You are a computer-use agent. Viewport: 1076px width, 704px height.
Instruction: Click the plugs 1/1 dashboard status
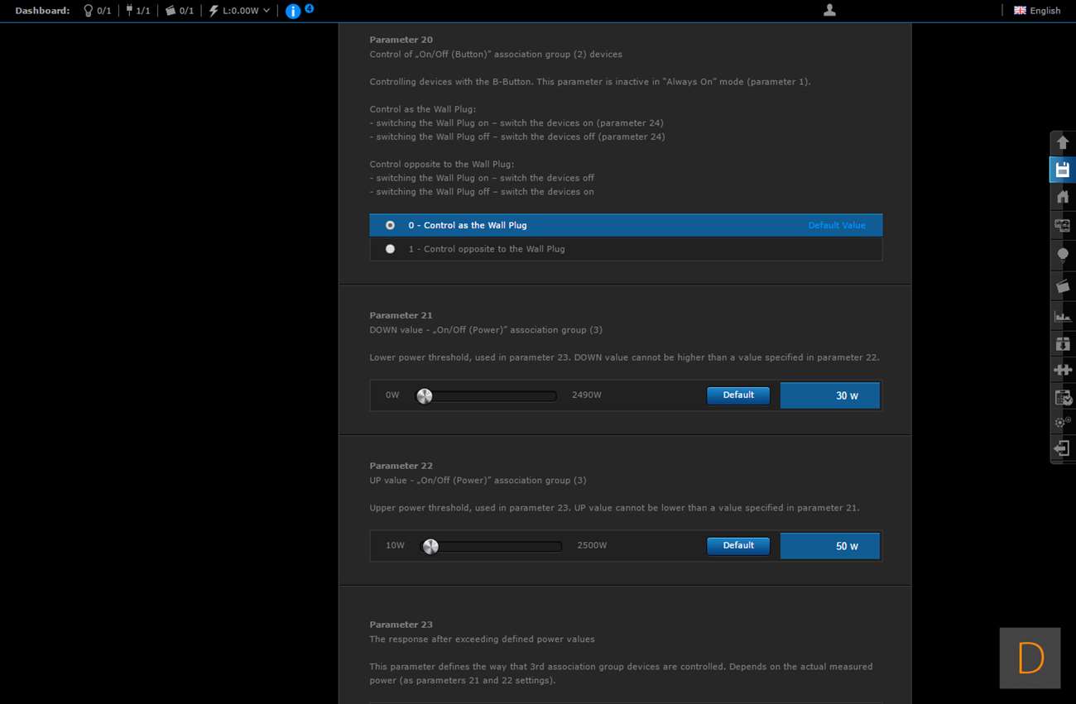click(x=137, y=11)
